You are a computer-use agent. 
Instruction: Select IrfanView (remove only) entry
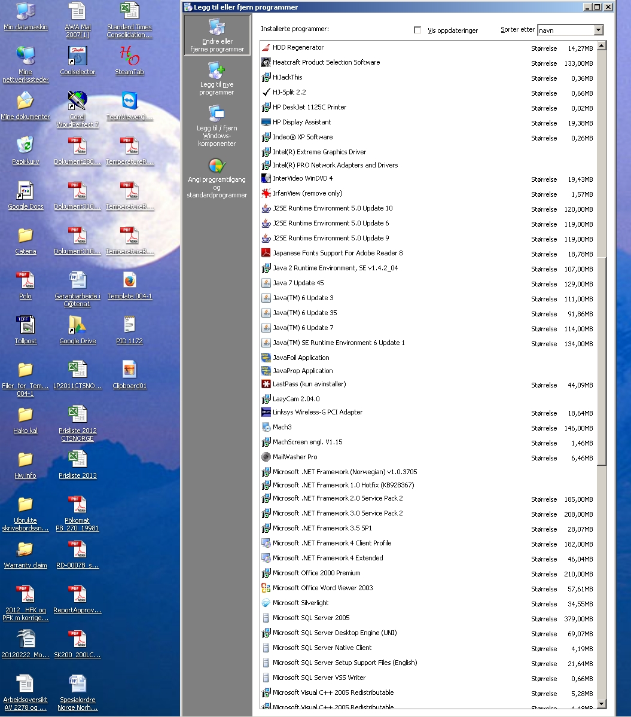click(x=428, y=194)
